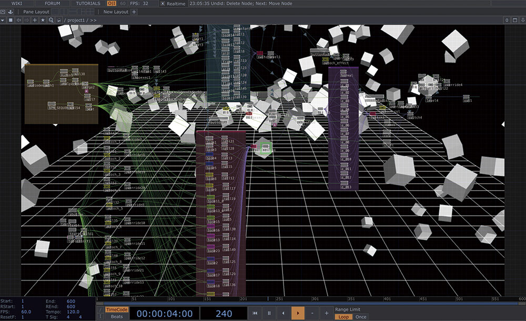
Task: Click the power on/off icon beside Tutorials
Action: coord(112,3)
